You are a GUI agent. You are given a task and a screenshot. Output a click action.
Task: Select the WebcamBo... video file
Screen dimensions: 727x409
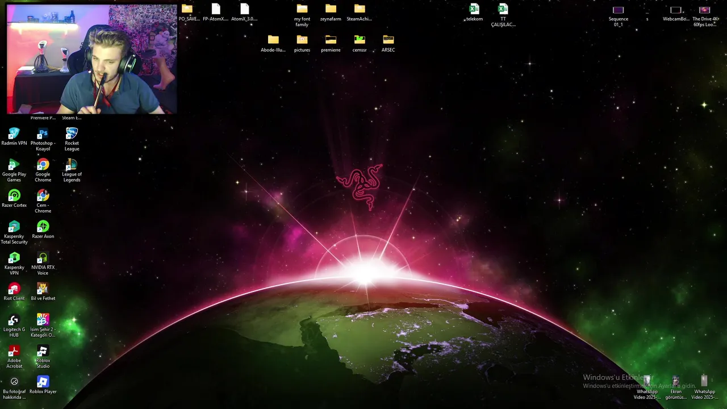point(676,12)
